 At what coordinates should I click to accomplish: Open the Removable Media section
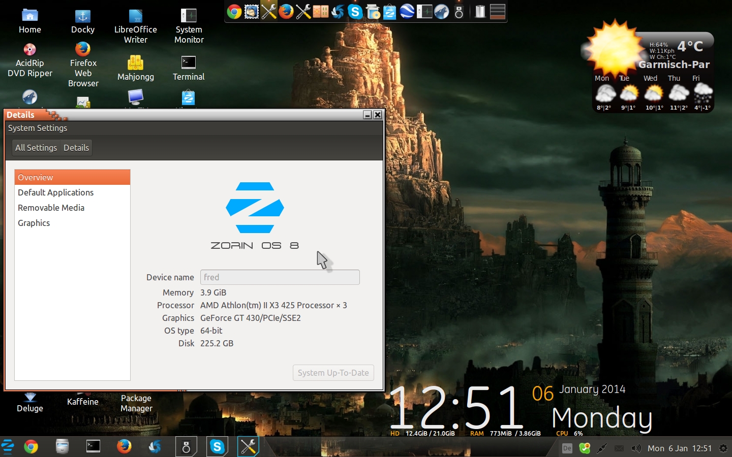[51, 208]
